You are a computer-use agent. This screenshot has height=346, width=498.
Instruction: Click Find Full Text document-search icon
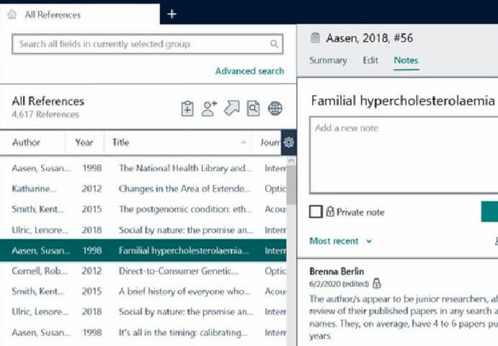click(x=253, y=108)
